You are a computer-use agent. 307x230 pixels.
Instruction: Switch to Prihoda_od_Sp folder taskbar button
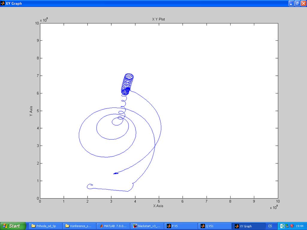pyautogui.click(x=46, y=226)
